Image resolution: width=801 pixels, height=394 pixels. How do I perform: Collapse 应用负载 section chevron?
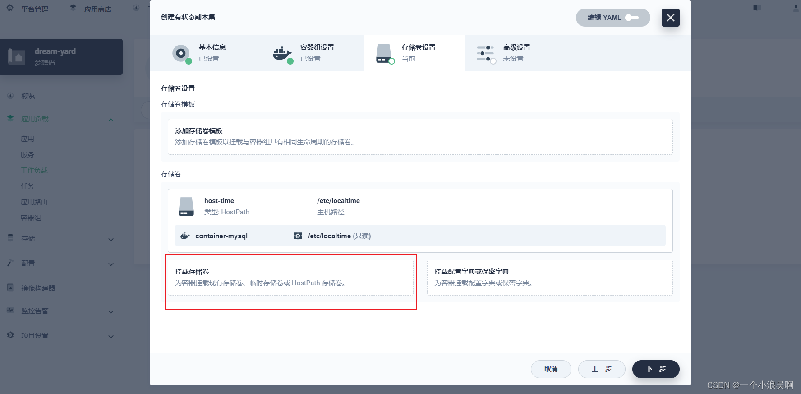tap(111, 120)
